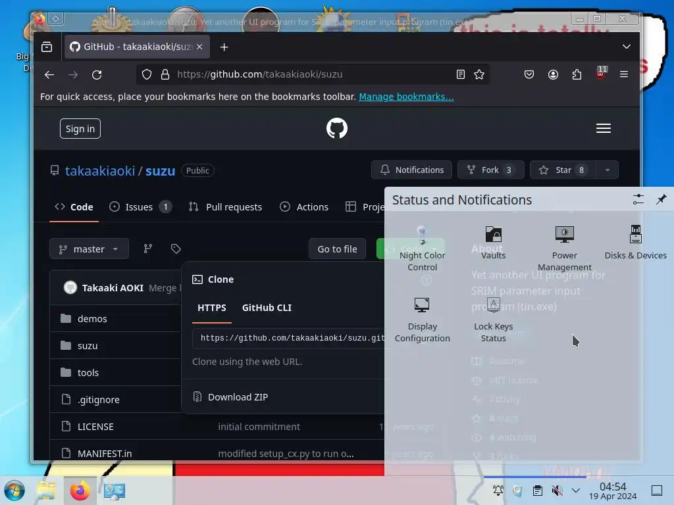This screenshot has height=505, width=674.
Task: Open the Firefox account icon
Action: (553, 75)
